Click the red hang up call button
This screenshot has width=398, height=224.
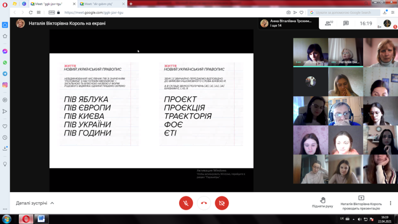coord(204,203)
